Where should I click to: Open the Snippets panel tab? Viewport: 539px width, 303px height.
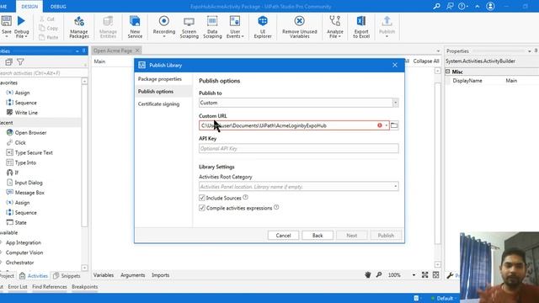coord(67,275)
